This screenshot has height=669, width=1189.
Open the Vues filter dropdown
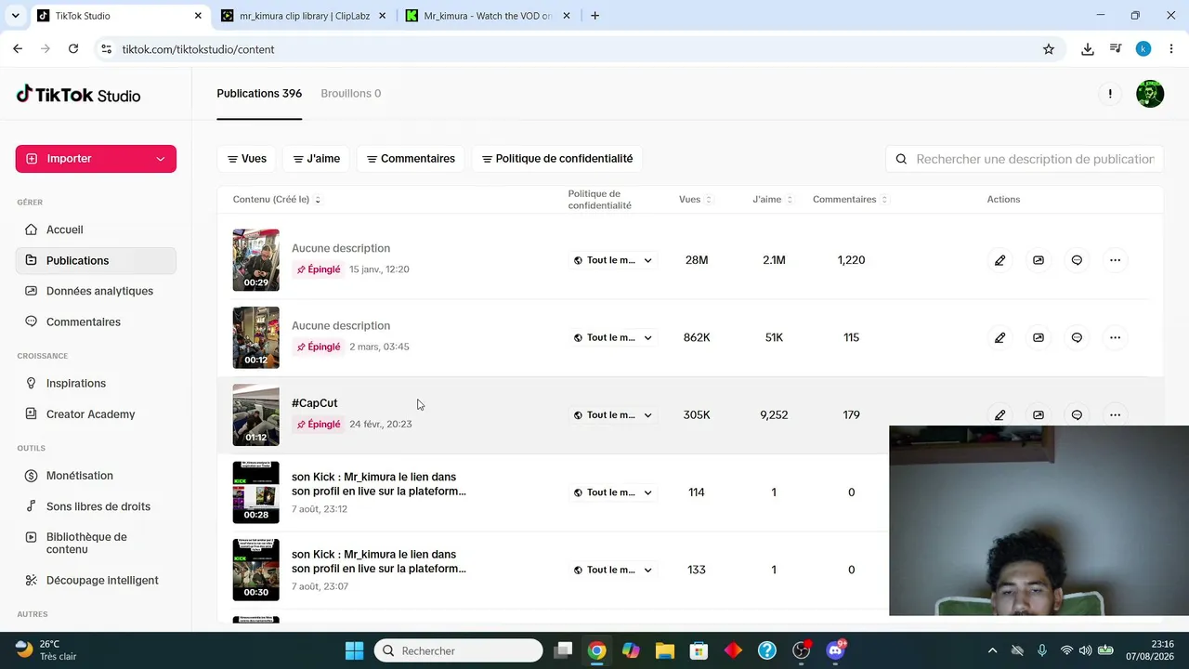tap(247, 159)
